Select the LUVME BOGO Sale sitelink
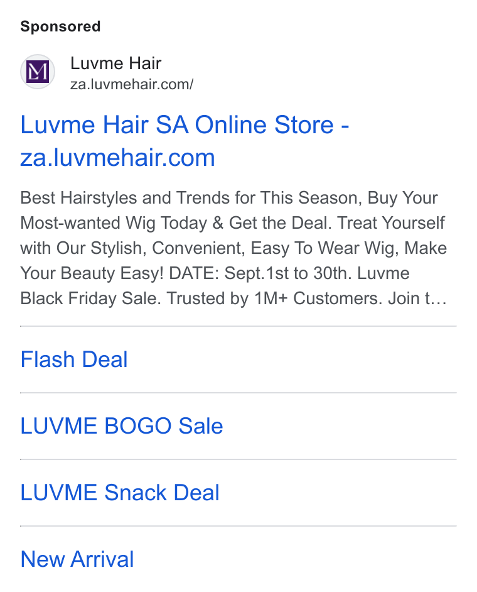 121,426
